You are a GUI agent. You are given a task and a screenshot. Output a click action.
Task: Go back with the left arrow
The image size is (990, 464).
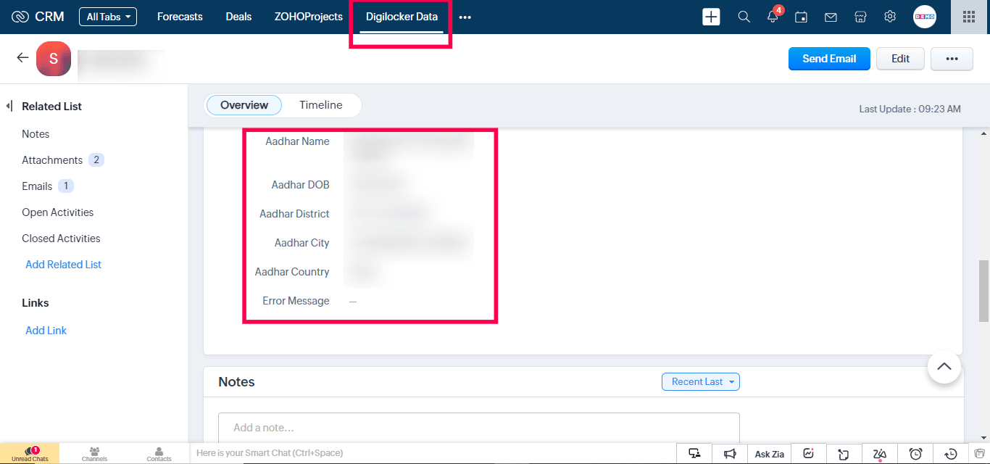click(x=22, y=58)
